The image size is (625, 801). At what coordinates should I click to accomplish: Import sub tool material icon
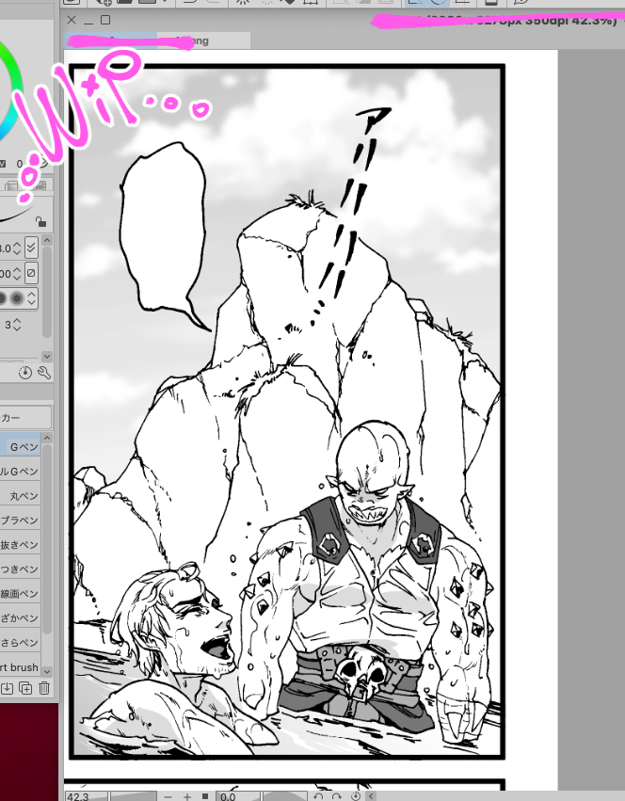pos(7,689)
